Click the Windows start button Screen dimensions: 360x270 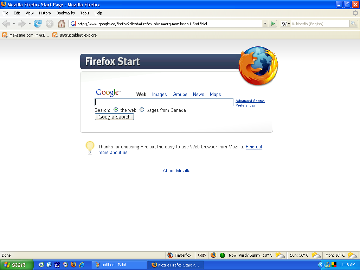pyautogui.click(x=17, y=265)
